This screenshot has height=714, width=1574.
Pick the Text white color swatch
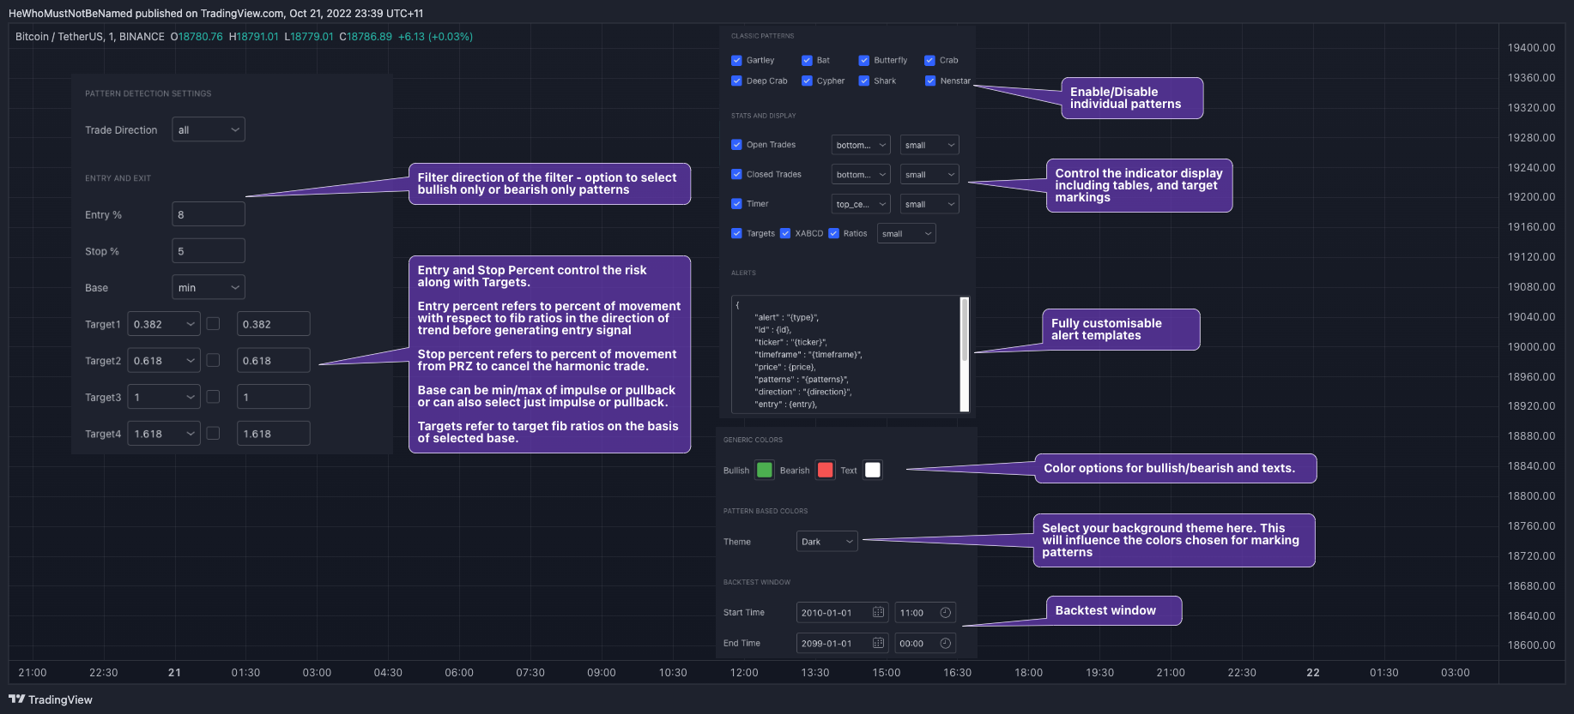[873, 470]
